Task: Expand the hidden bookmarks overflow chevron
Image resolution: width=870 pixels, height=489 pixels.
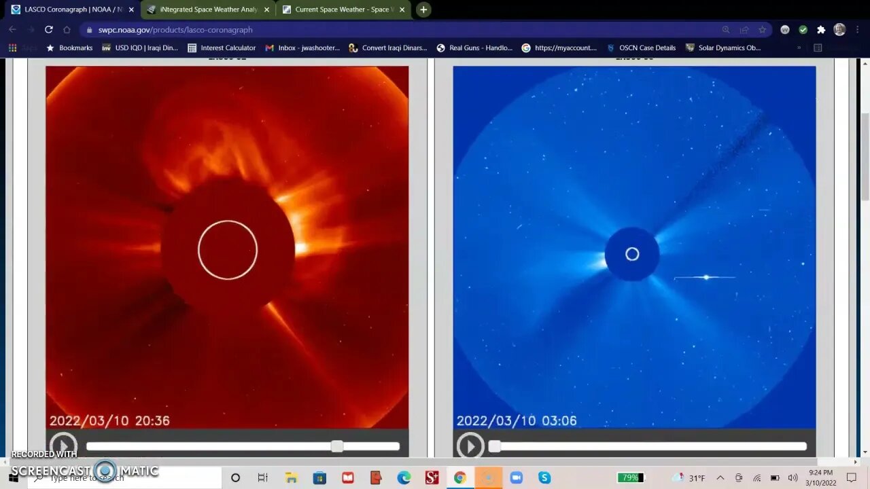Action: [x=799, y=48]
